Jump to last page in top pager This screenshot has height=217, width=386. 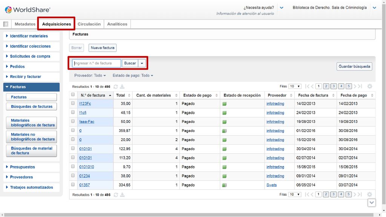point(360,86)
